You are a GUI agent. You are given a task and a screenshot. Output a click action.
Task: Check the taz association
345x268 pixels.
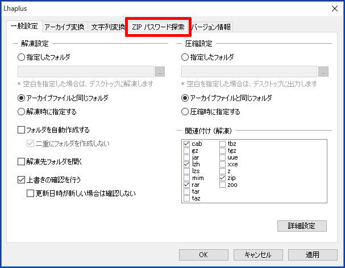pos(186,198)
